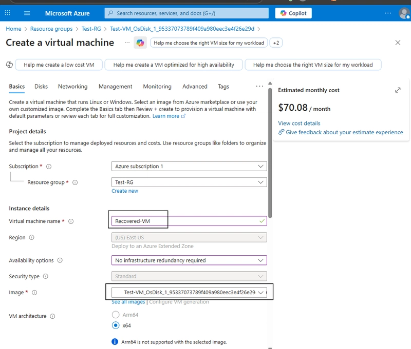Switch to the Tags tab
Viewport: 411px width, 349px height.
click(x=223, y=87)
